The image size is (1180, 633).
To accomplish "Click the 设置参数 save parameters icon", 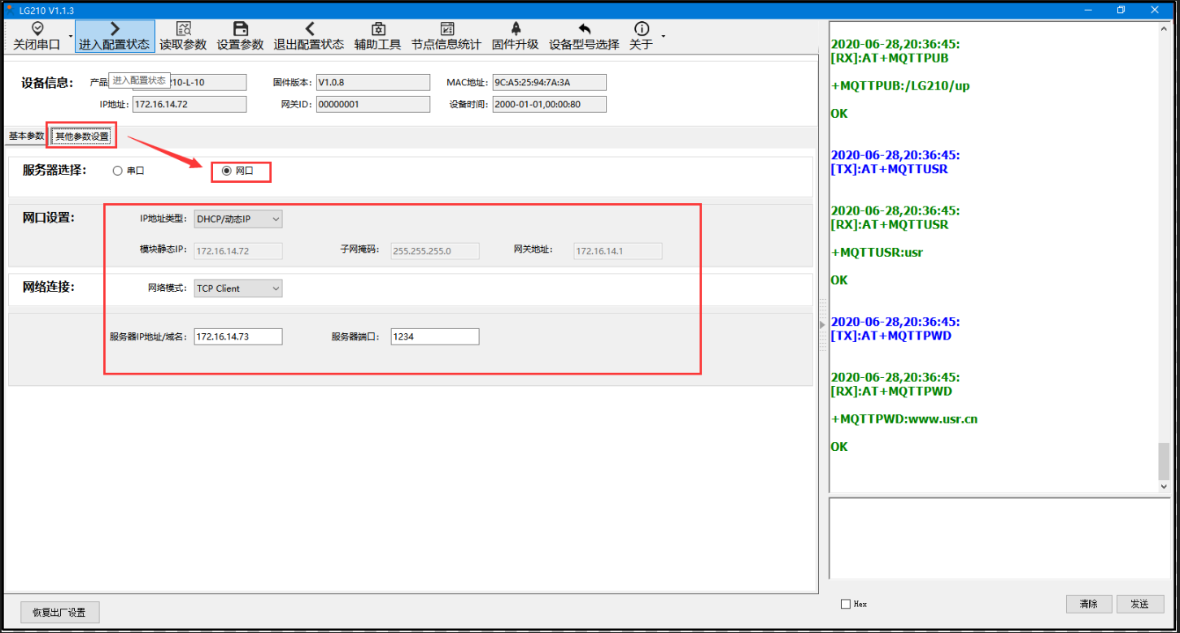I will click(240, 29).
